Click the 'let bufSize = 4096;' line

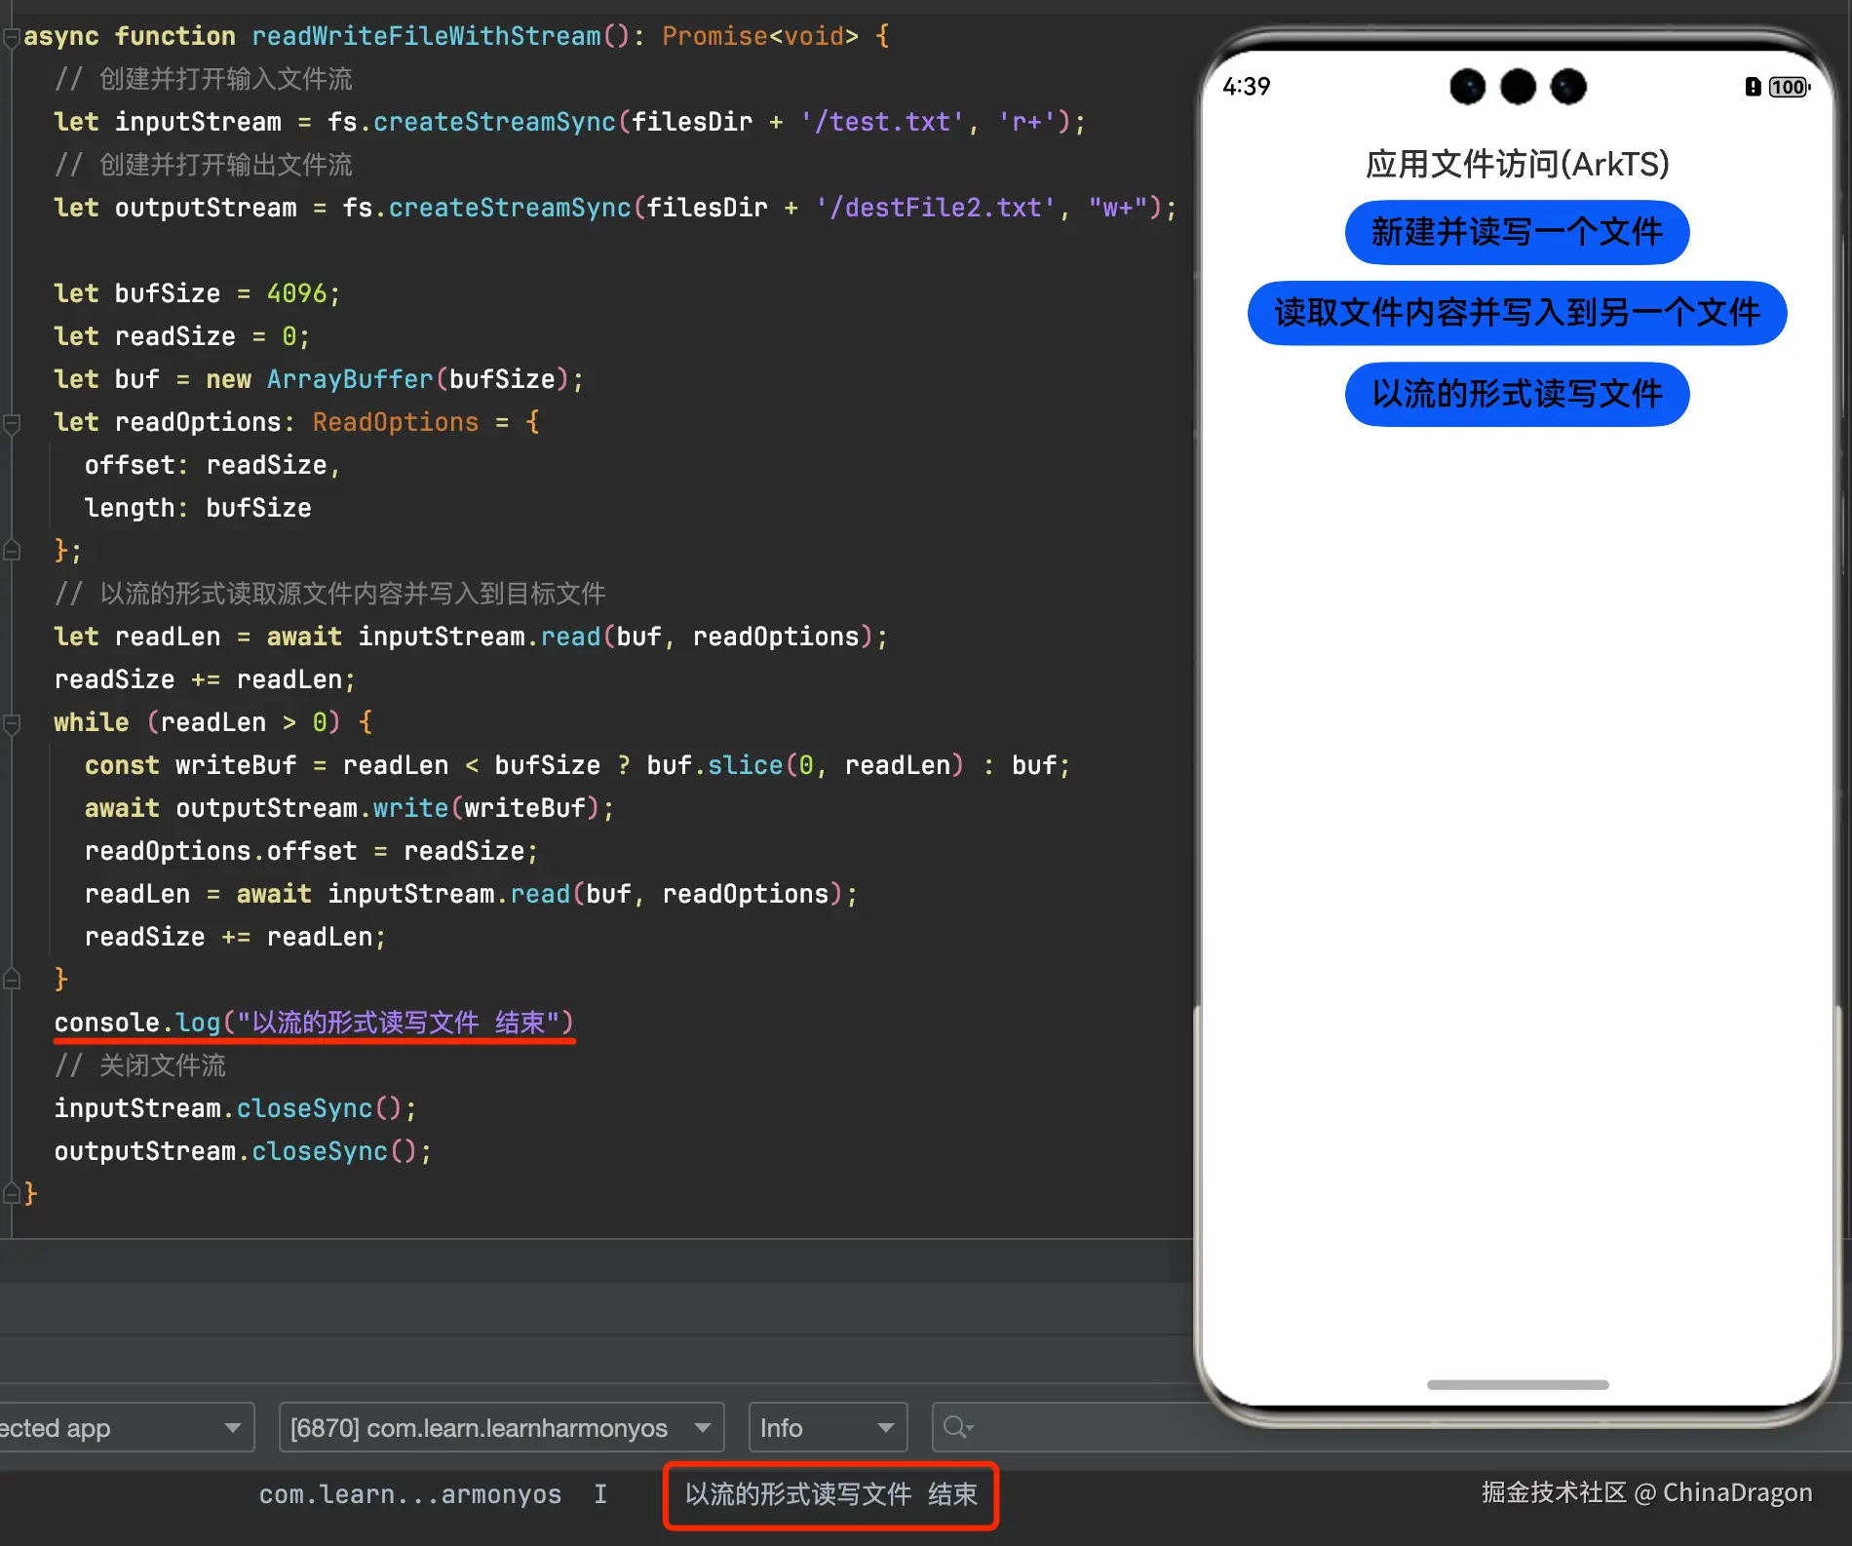(x=197, y=293)
